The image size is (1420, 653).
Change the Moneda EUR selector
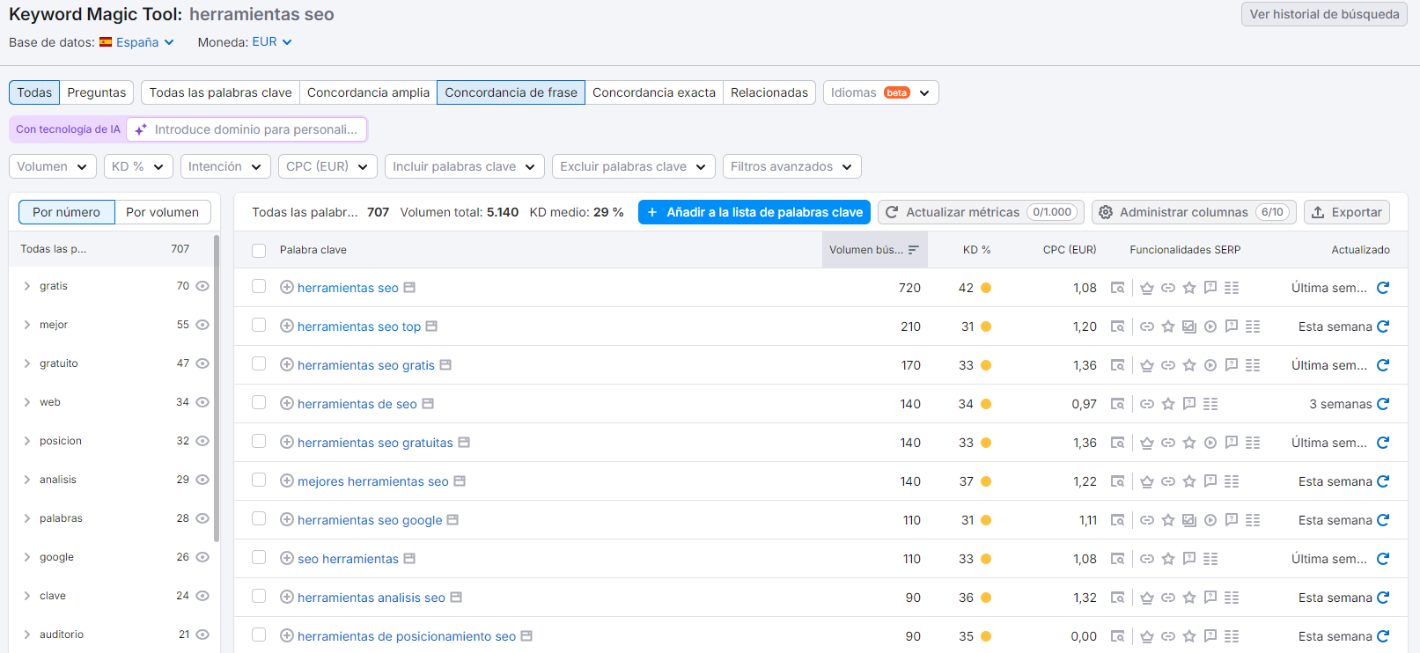(x=272, y=41)
